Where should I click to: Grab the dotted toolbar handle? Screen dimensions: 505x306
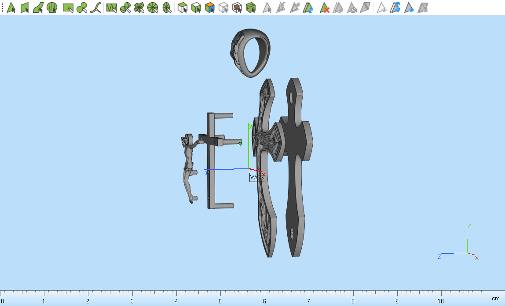point(2,7)
